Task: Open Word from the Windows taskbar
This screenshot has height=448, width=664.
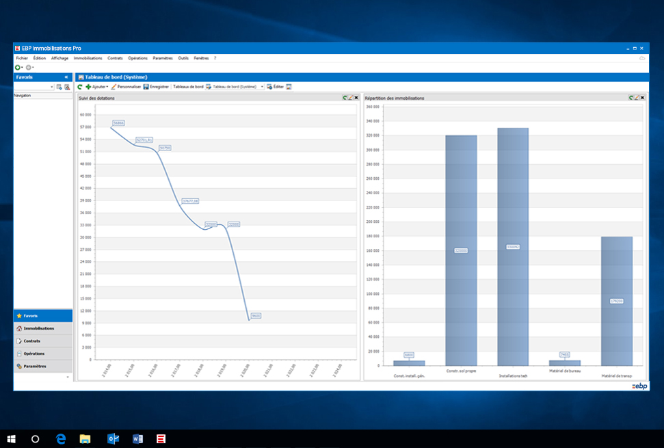Action: [x=137, y=438]
